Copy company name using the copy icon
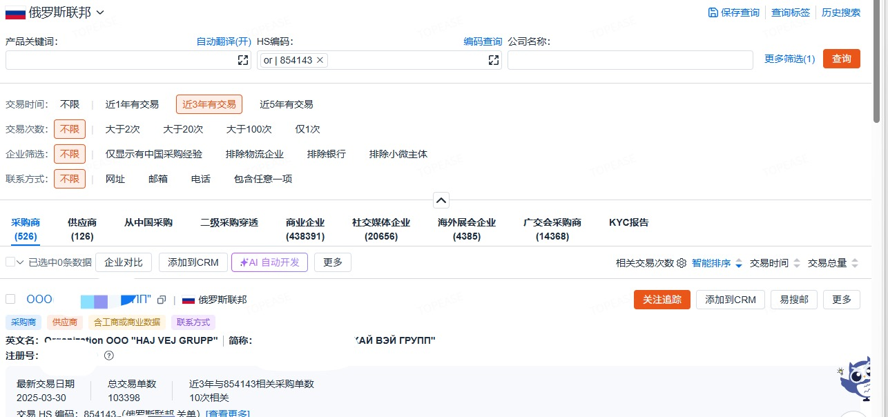The height and width of the screenshot is (417, 888). click(162, 300)
